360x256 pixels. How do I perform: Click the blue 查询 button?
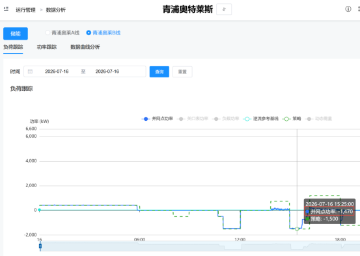159,71
